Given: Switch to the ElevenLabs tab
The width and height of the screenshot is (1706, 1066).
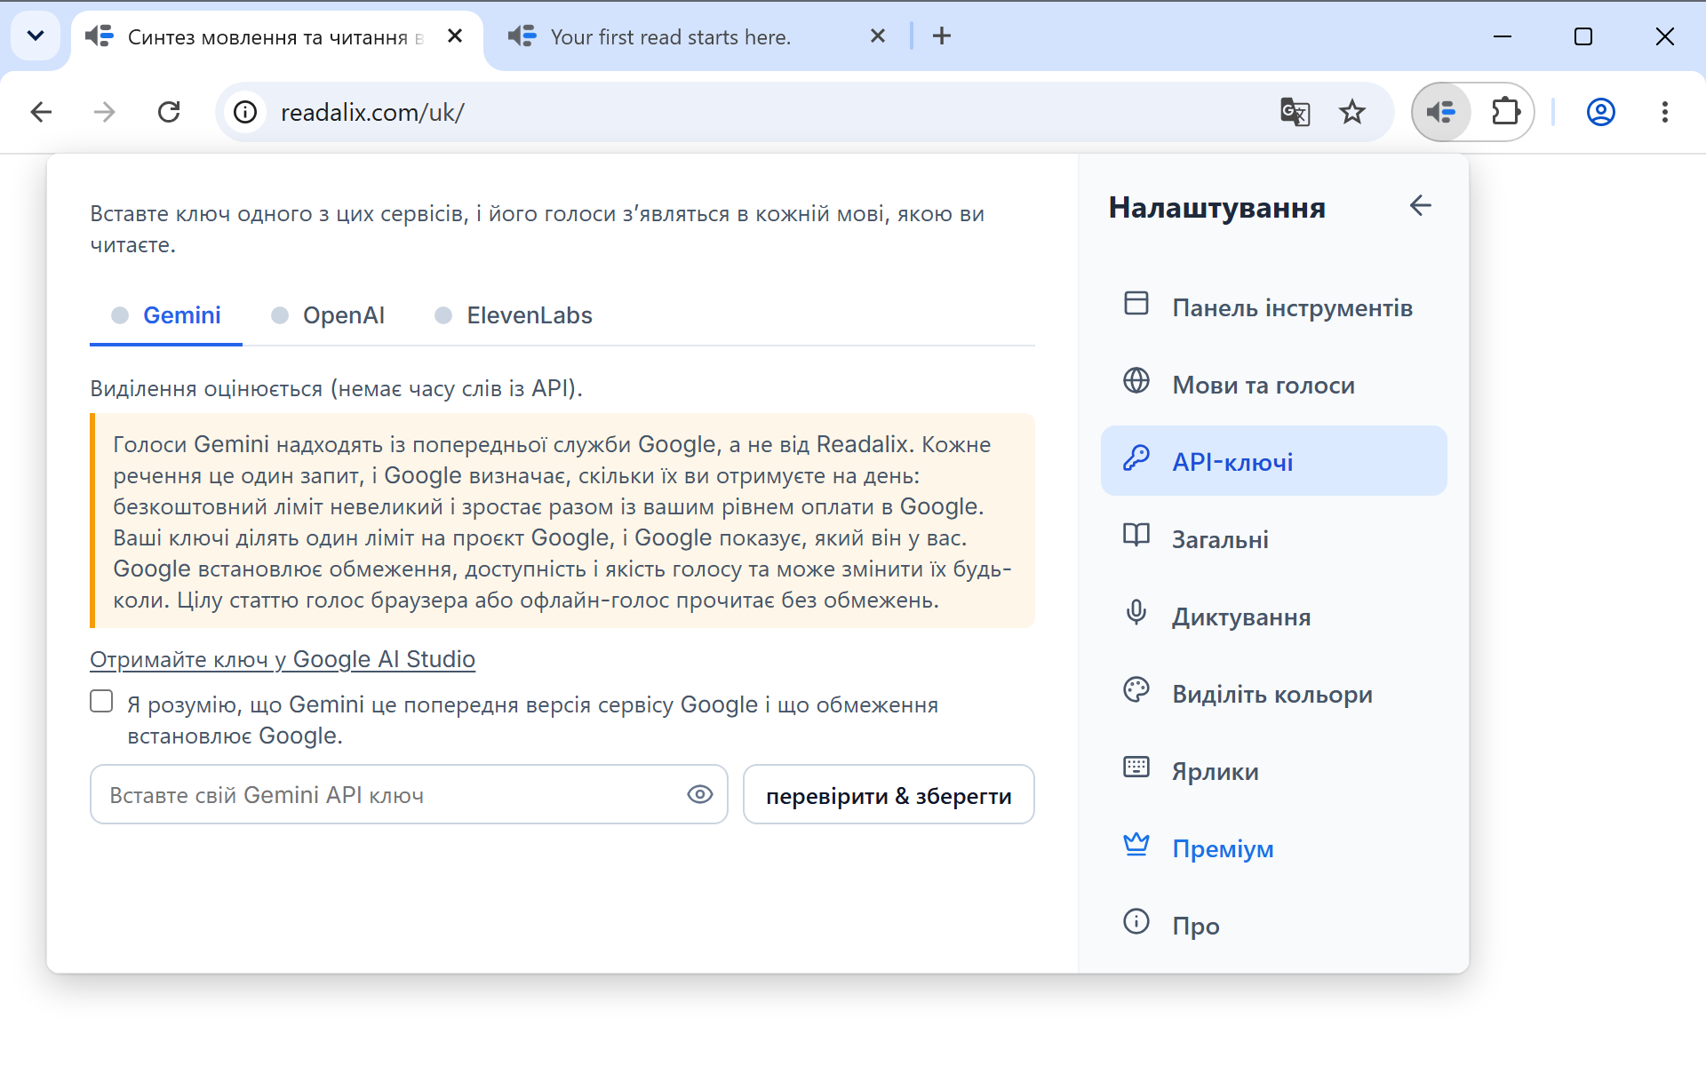Looking at the screenshot, I should click(514, 315).
